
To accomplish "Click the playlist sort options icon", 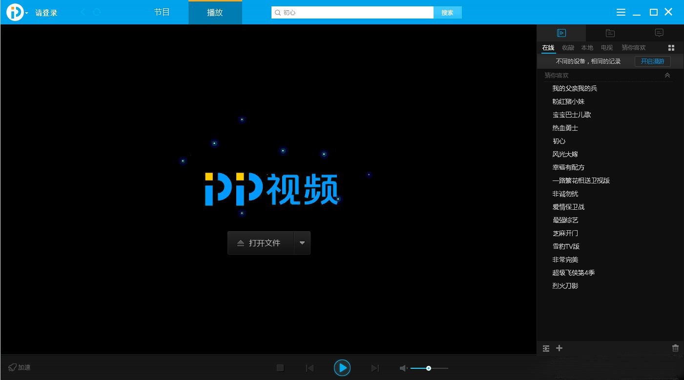I will pyautogui.click(x=546, y=348).
